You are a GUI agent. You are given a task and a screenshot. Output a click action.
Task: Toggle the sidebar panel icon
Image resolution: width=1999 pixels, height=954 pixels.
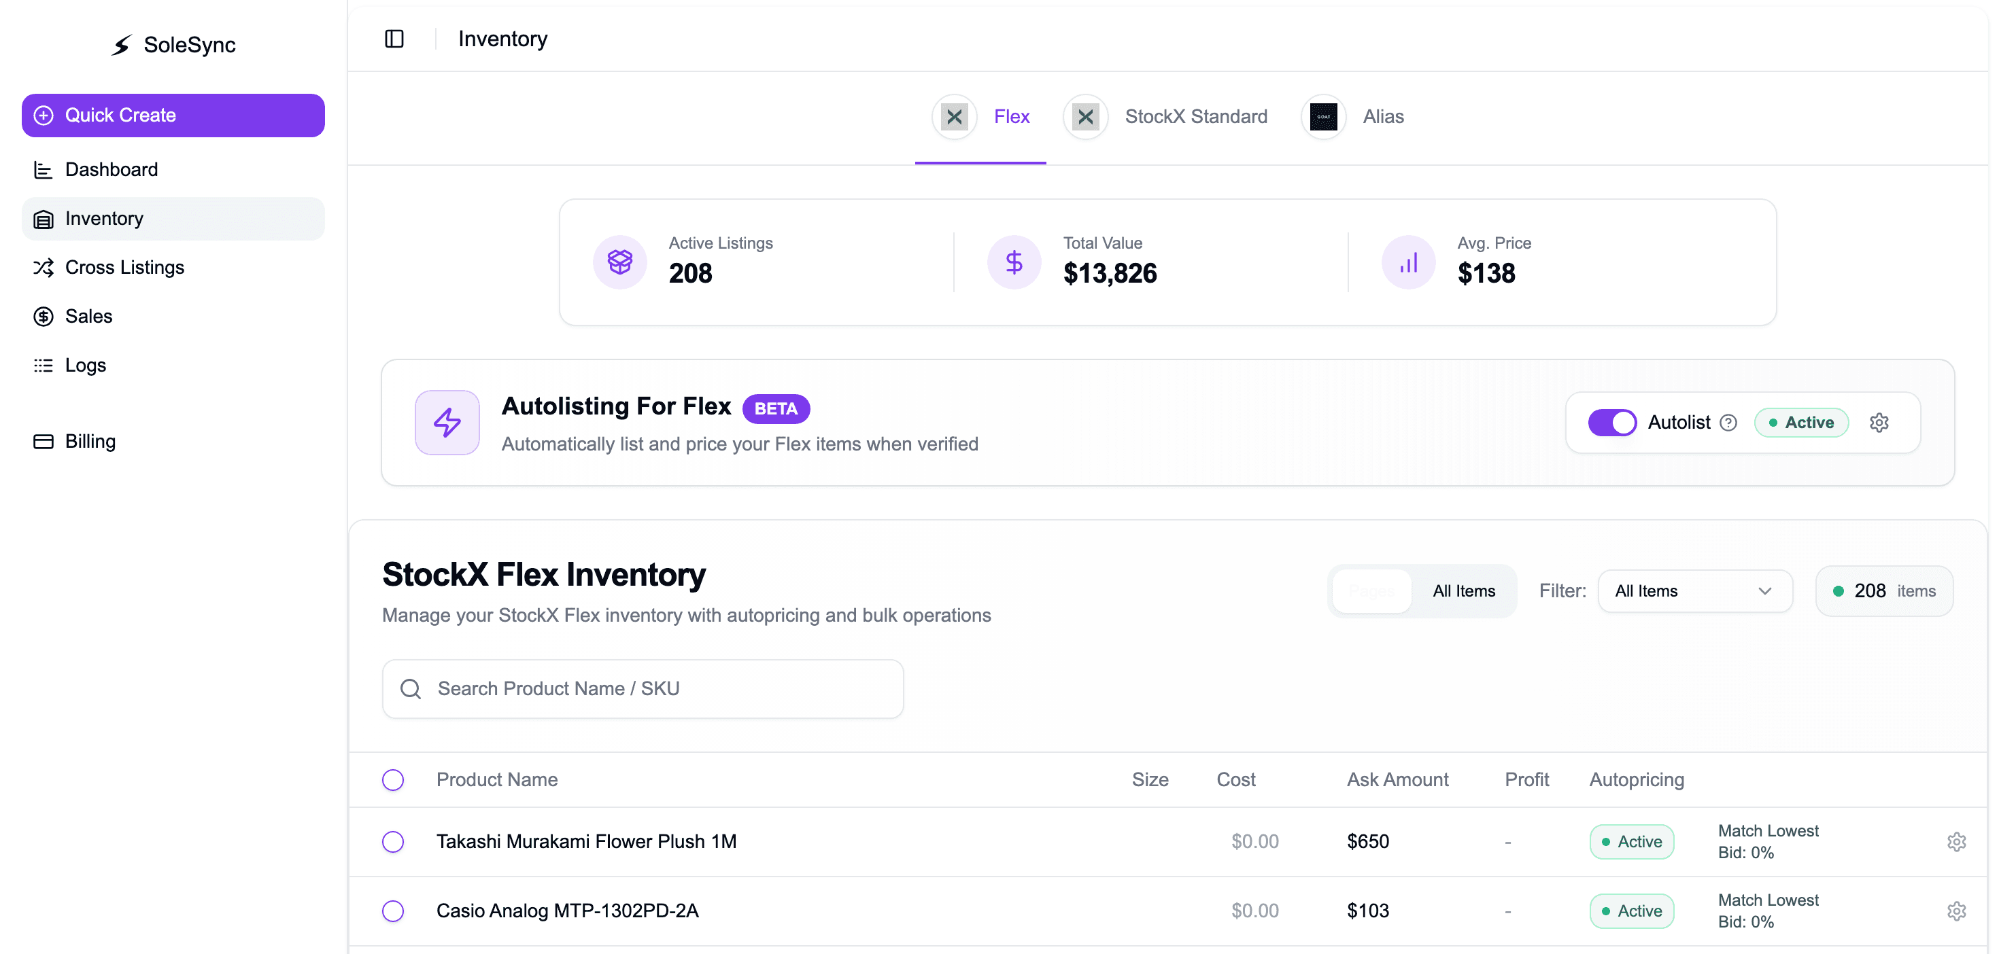(x=394, y=39)
